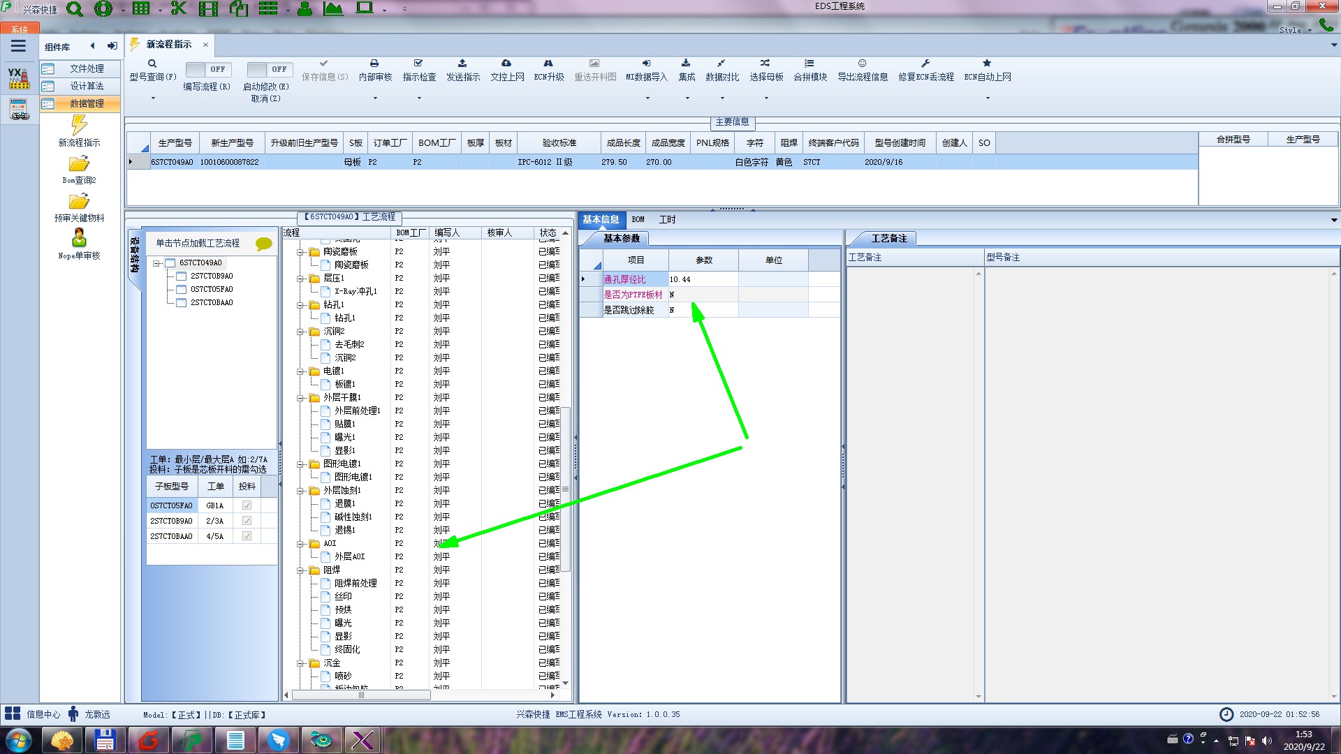The height and width of the screenshot is (754, 1341).
Task: Click the 通孔厚径比 parameter value field
Action: [702, 279]
